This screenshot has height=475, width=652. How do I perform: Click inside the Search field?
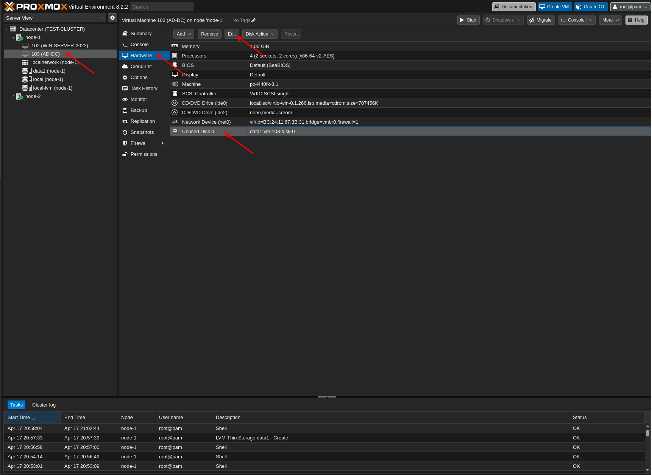pyautogui.click(x=162, y=6)
